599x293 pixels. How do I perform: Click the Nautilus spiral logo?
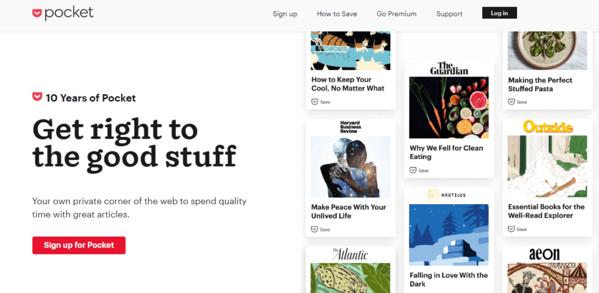[x=433, y=195]
